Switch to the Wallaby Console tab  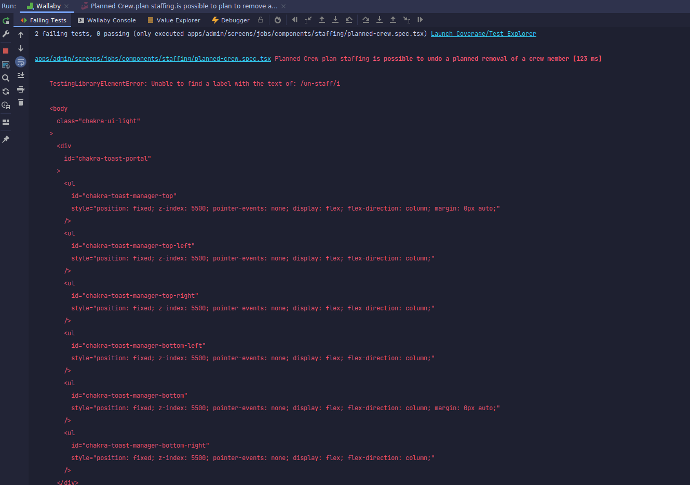pos(106,20)
